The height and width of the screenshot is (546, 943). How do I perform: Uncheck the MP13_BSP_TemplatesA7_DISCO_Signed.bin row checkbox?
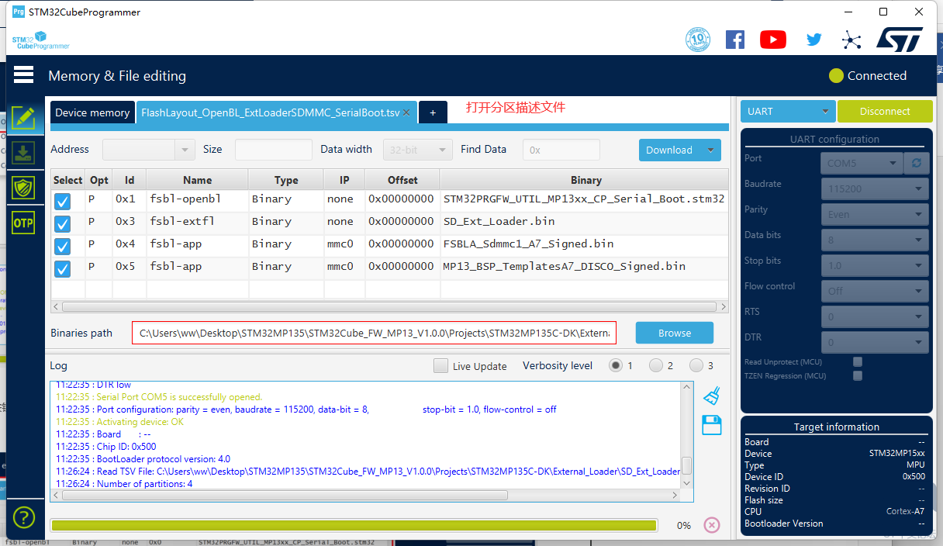pyautogui.click(x=63, y=268)
